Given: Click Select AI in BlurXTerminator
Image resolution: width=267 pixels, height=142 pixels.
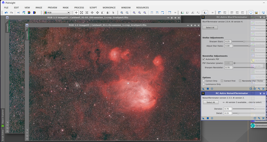Looking at the screenshot, I should (x=210, y=27).
